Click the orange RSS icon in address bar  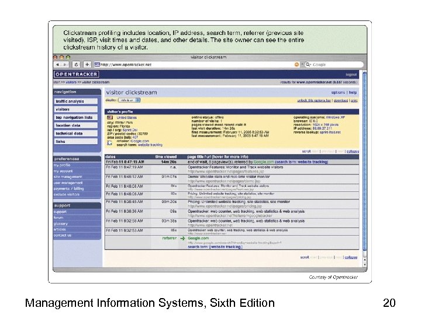296,65
